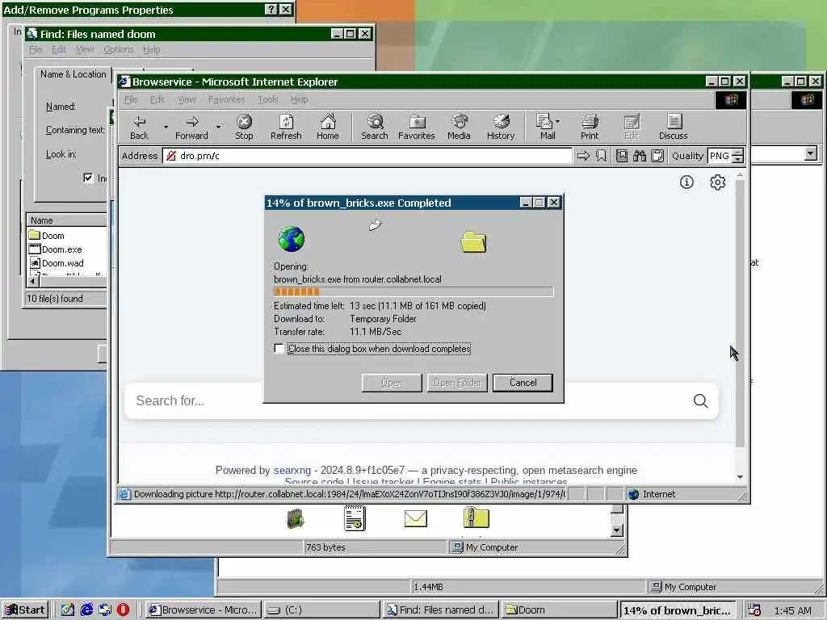Screen dimensions: 827x620
Task: Click the Forward toolbar button
Action: [191, 127]
